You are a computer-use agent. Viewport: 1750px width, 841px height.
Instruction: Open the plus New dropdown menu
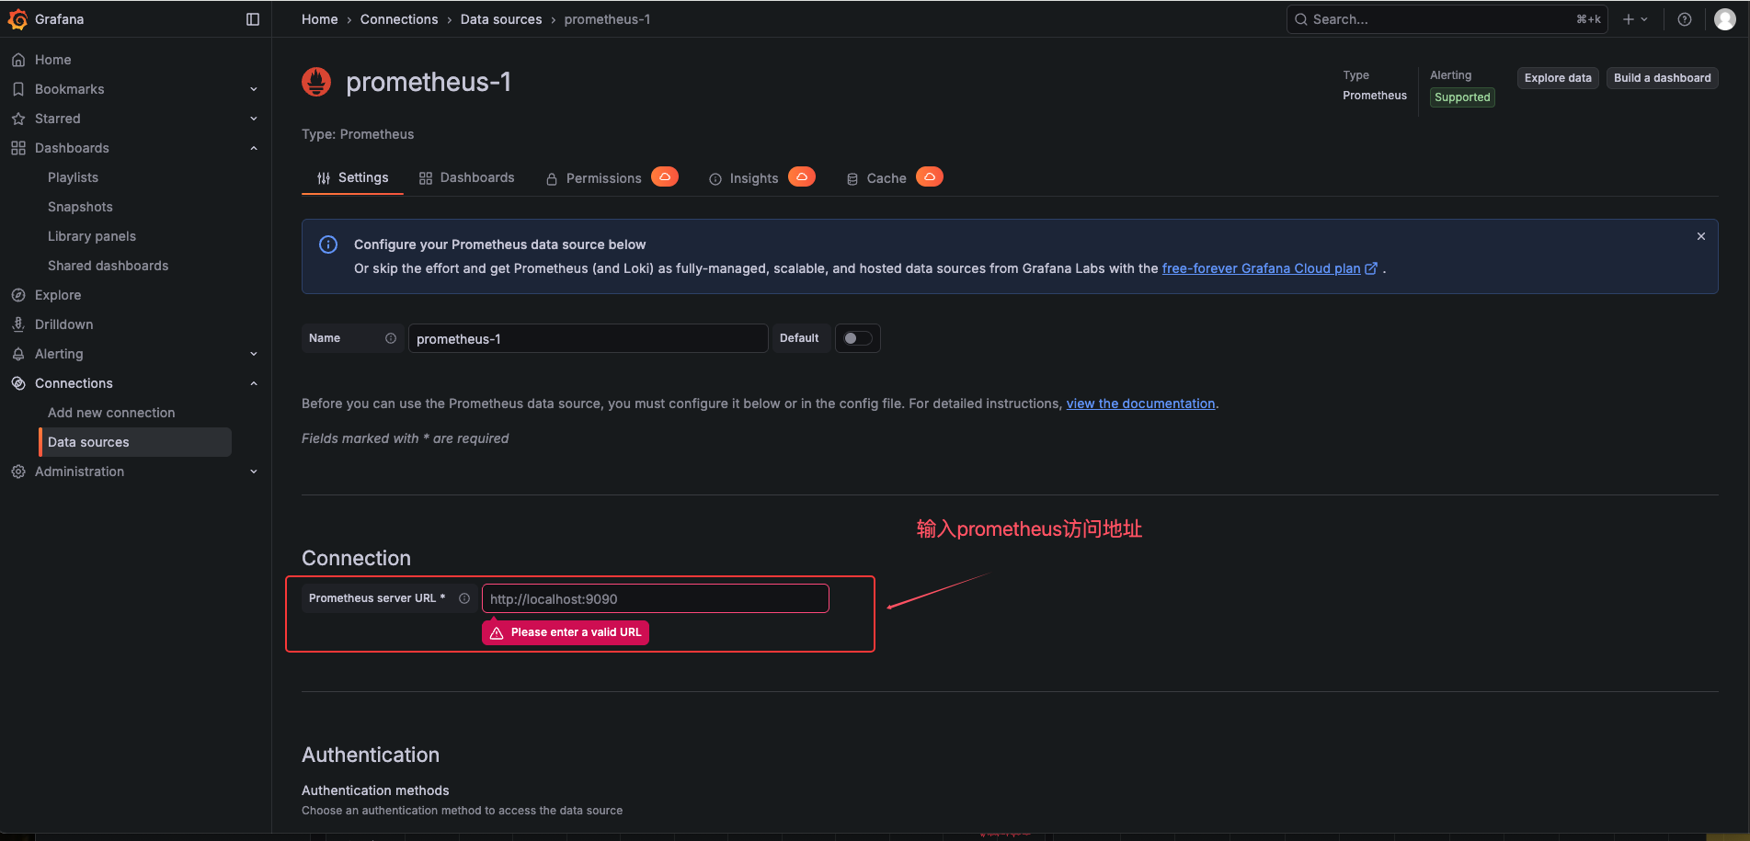(x=1635, y=19)
